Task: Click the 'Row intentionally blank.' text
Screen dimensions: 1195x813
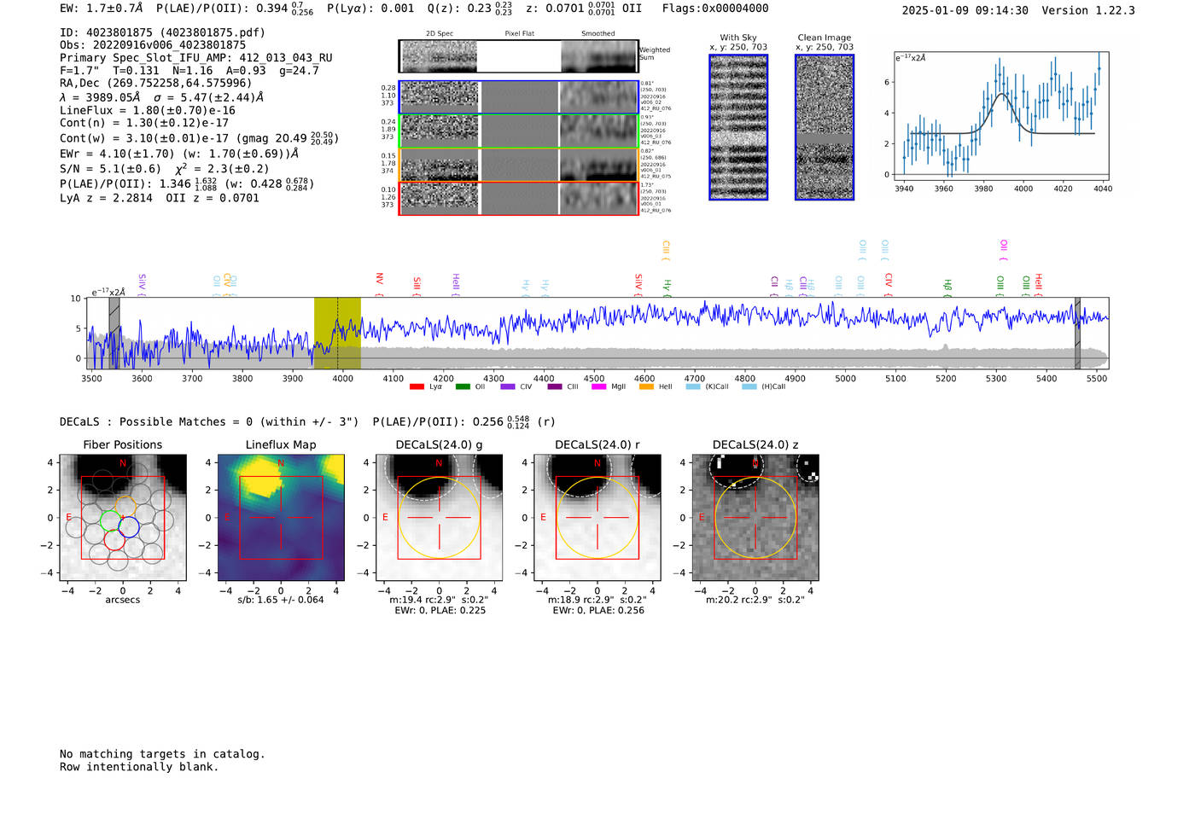Action: pos(139,767)
